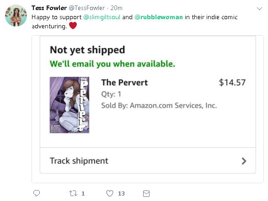268x201 pixels.
Task: Send tweet via envelope message icon
Action: point(146,194)
